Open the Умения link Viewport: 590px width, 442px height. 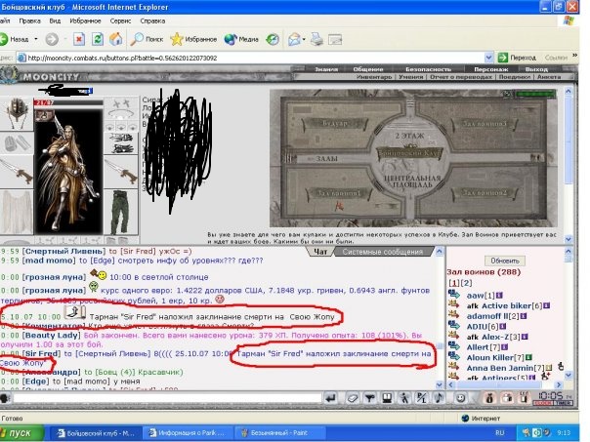(x=411, y=77)
